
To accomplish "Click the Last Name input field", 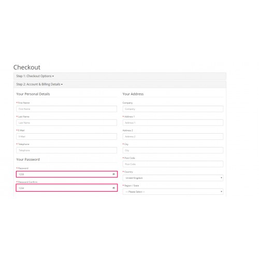I will (x=66, y=123).
